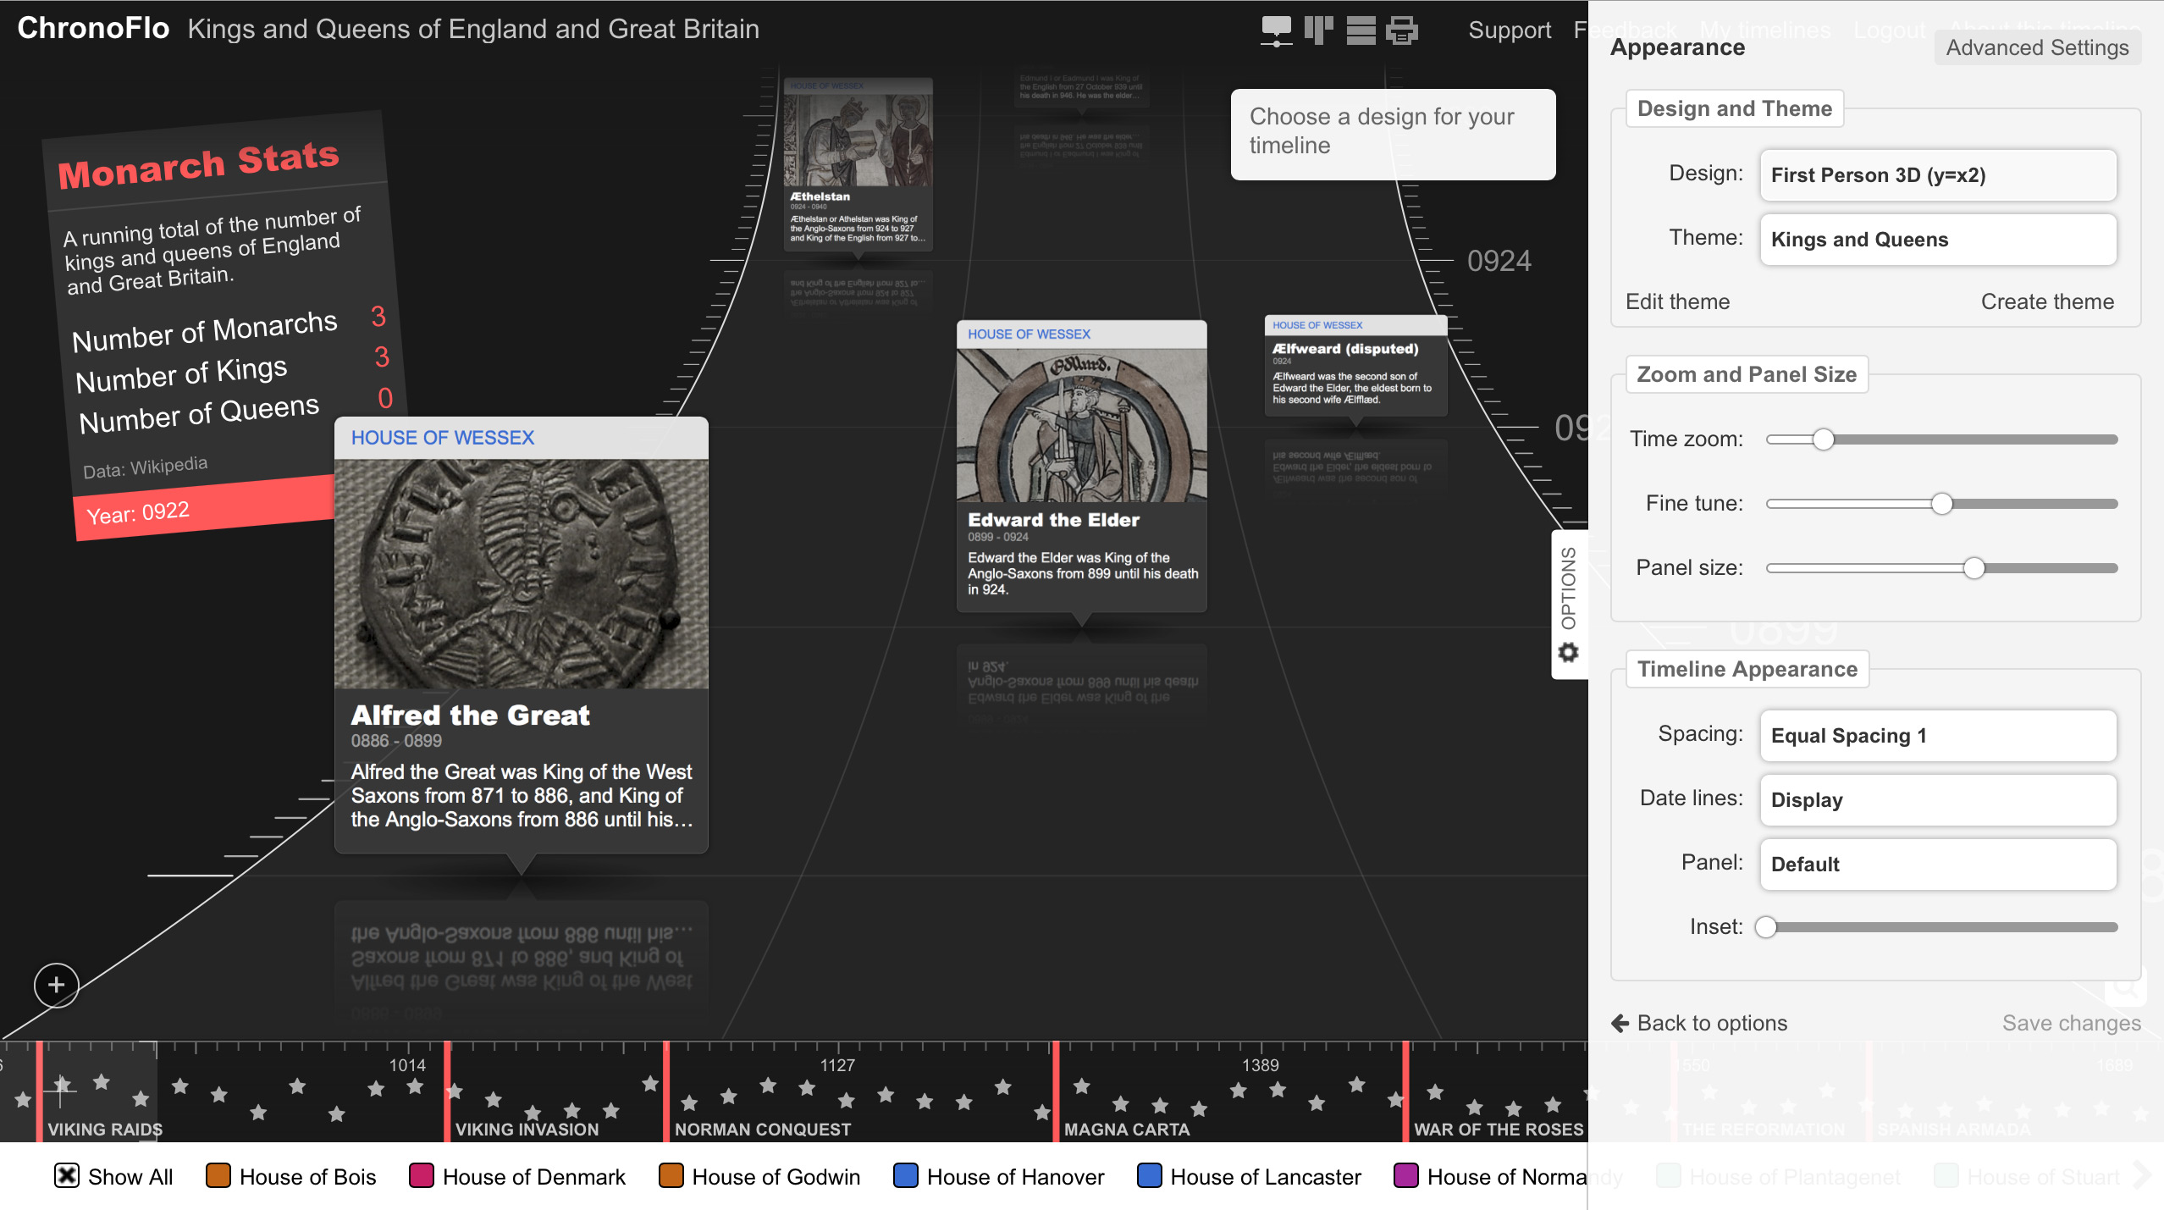
Task: Toggle the House of Hanover category
Action: point(906,1176)
